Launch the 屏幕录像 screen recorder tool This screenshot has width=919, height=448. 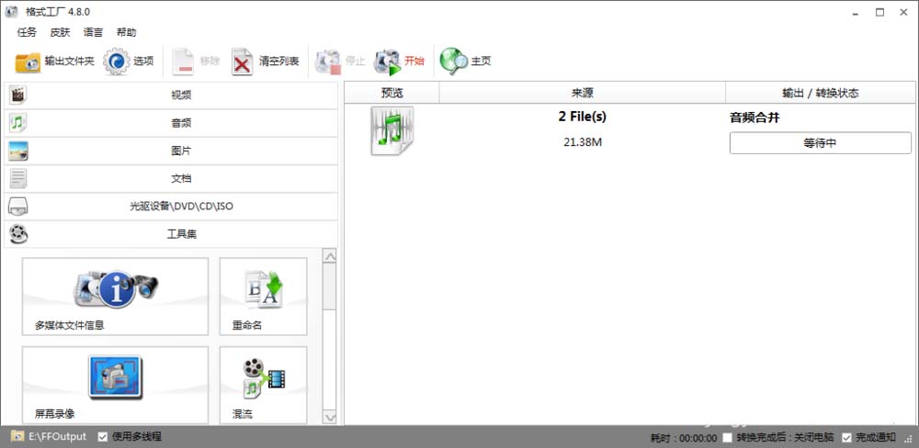coord(115,385)
